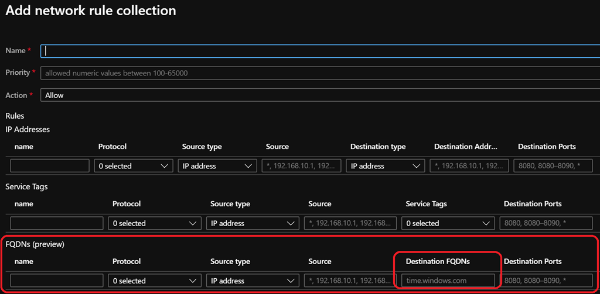The image size is (600, 294).
Task: Open the Action dropdown set to Allow
Action: (x=319, y=95)
